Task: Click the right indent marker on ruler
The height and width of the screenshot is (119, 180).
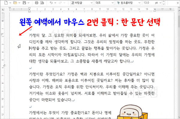Action: [154, 10]
